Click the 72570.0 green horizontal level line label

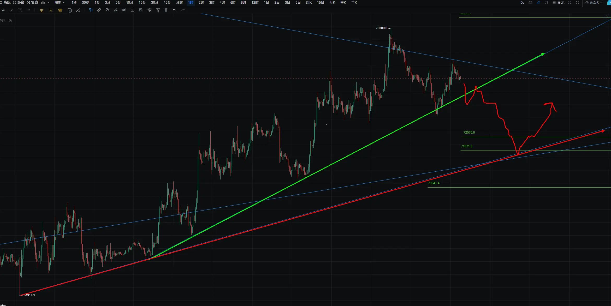click(x=469, y=133)
